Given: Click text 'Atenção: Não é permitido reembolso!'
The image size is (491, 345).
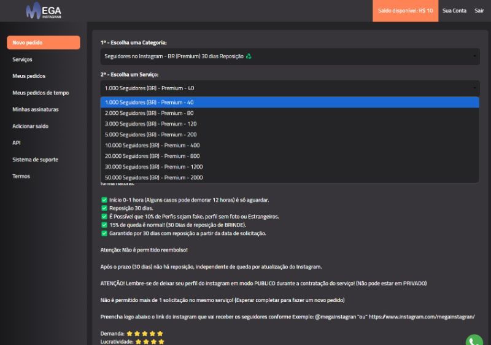Looking at the screenshot, I should pos(144,250).
